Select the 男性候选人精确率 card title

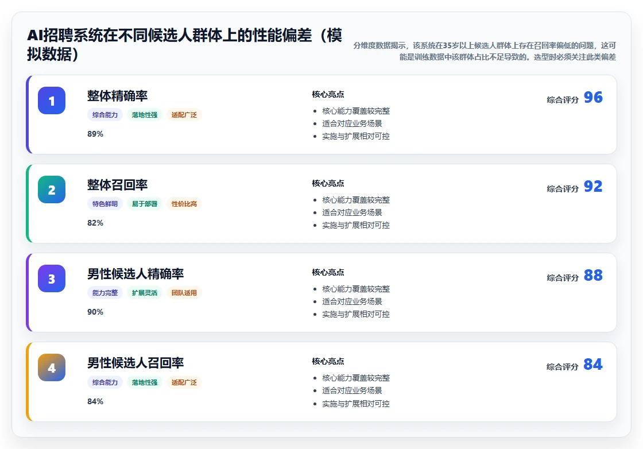[x=135, y=273]
